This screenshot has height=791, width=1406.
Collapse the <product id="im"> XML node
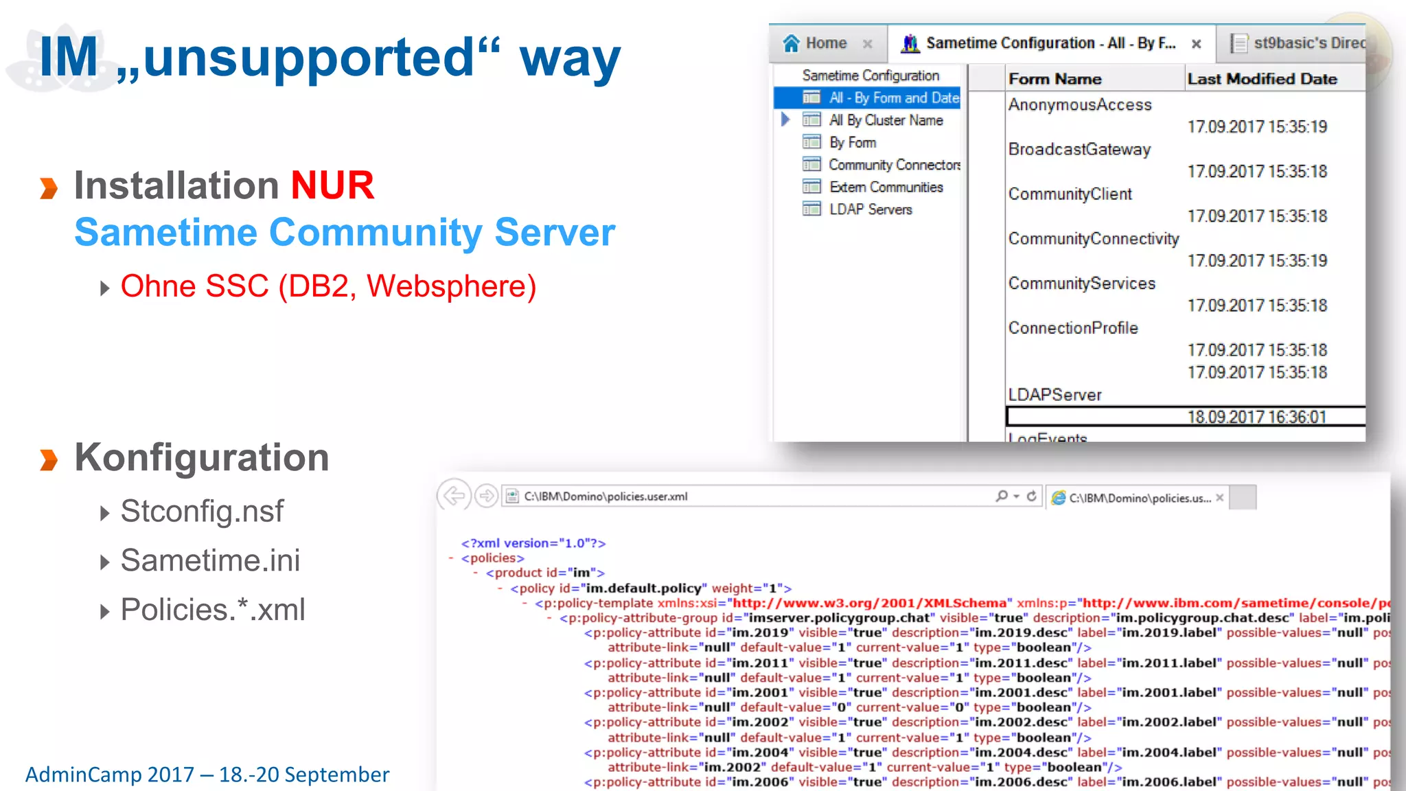pos(475,573)
